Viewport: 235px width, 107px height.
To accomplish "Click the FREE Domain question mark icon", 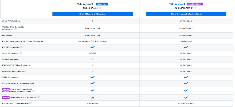I will click(22, 47).
